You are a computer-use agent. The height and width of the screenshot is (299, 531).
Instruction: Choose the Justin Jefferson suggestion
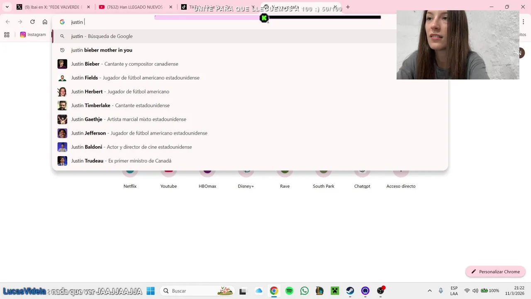pyautogui.click(x=250, y=133)
